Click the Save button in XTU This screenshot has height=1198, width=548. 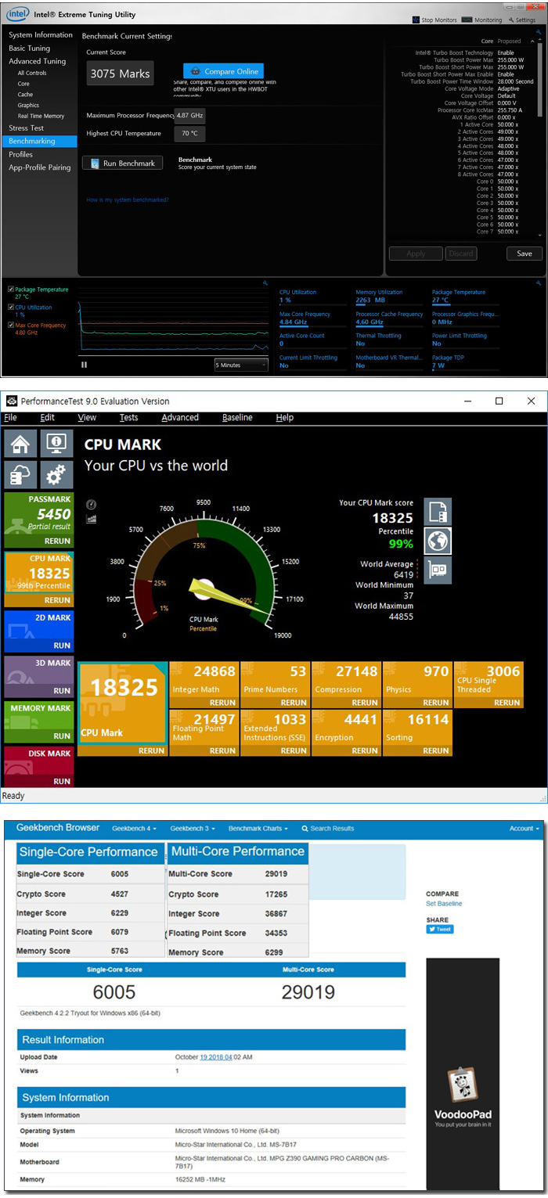click(x=525, y=254)
